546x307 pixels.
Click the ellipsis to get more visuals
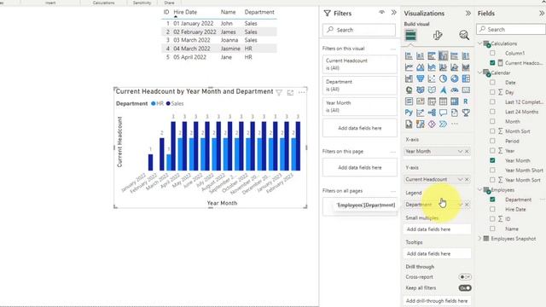click(x=455, y=124)
